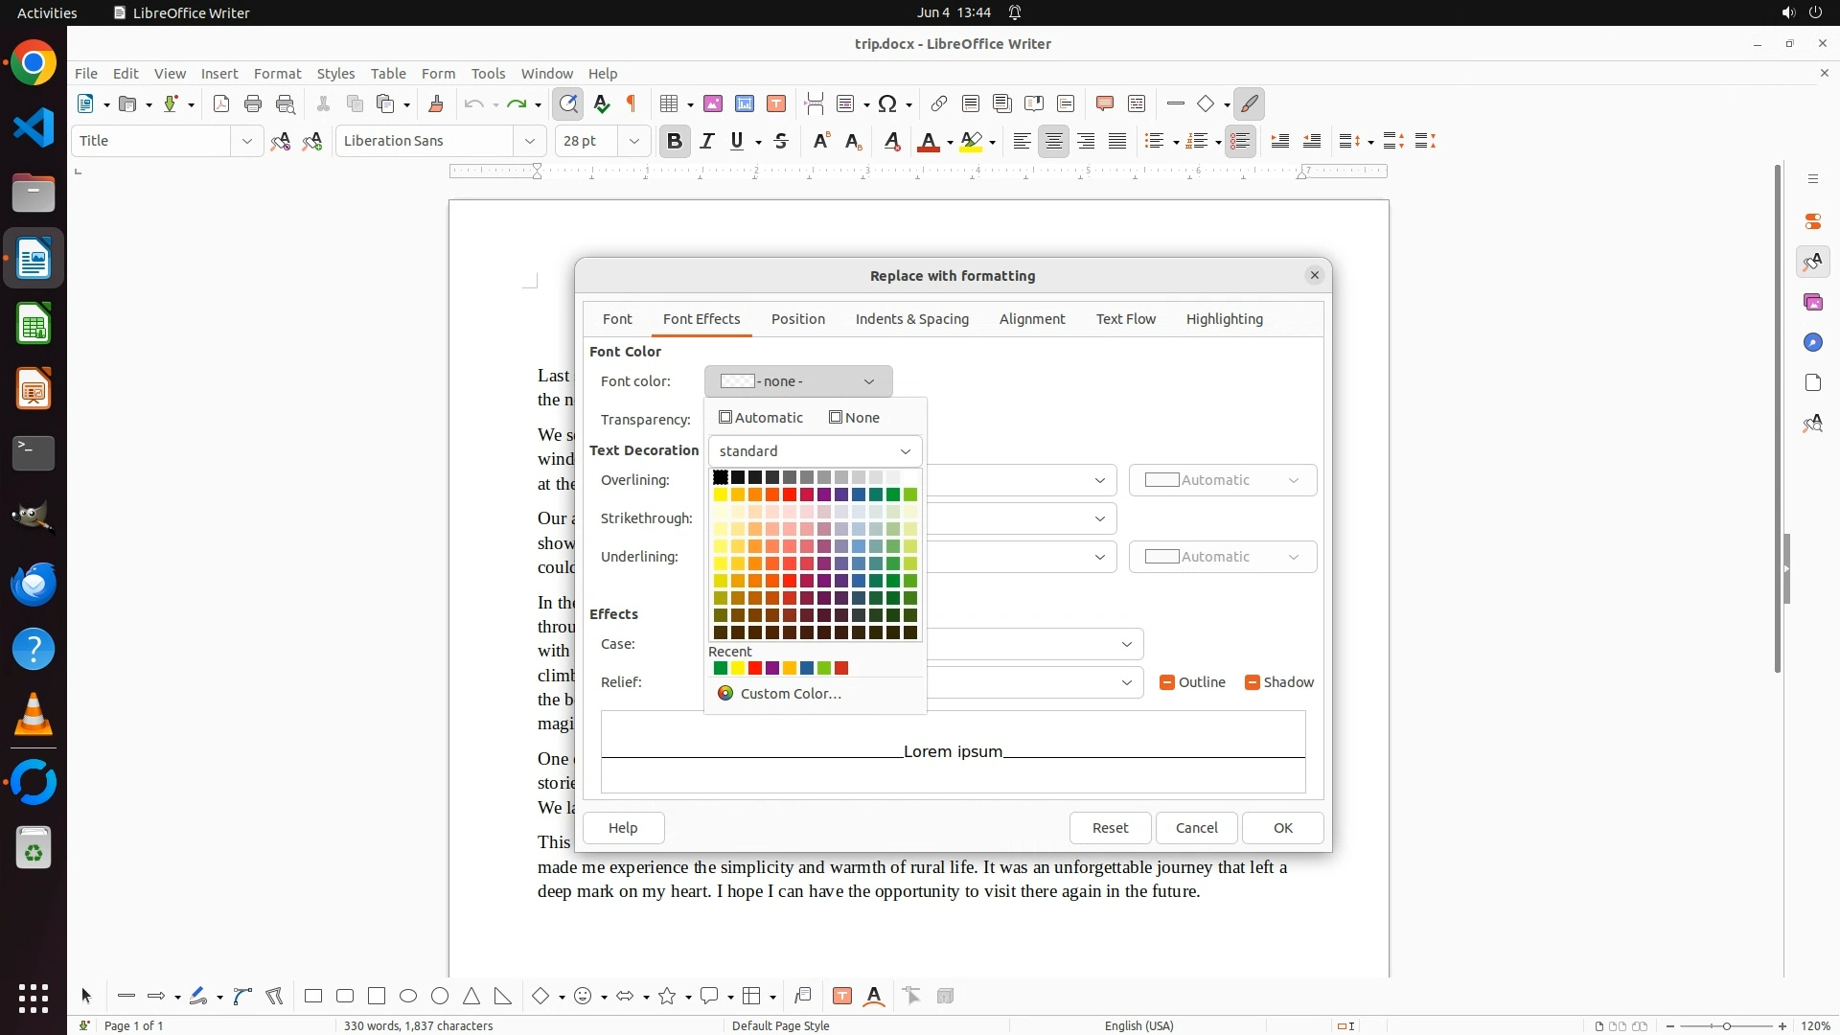Enable the Shadow checkbox
The width and height of the screenshot is (1840, 1035).
click(1252, 682)
